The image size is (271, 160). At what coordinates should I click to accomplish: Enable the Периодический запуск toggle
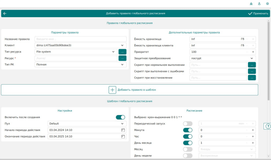point(188,124)
